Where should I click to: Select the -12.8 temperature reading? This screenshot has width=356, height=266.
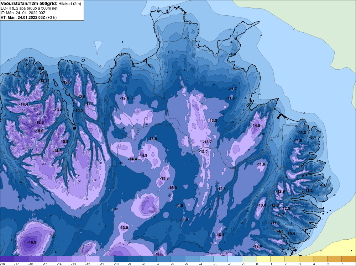click(x=274, y=206)
